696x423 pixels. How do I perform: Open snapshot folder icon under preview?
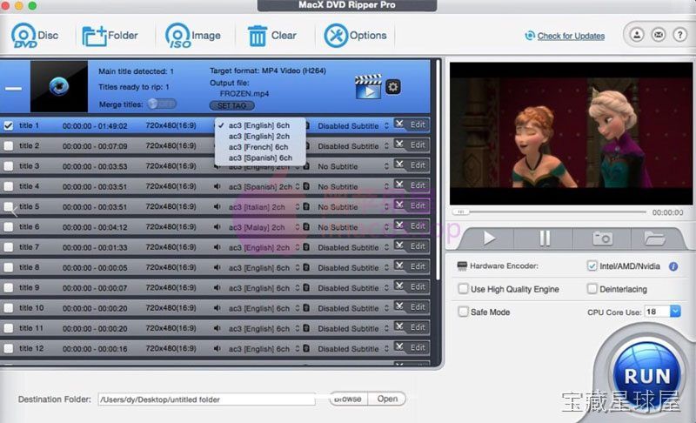point(654,238)
